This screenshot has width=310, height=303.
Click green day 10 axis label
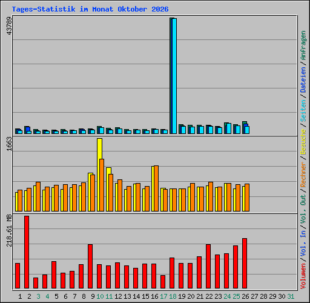[x=100, y=296]
